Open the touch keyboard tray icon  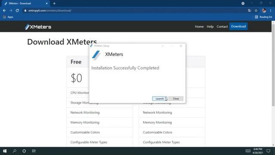[x=248, y=151]
